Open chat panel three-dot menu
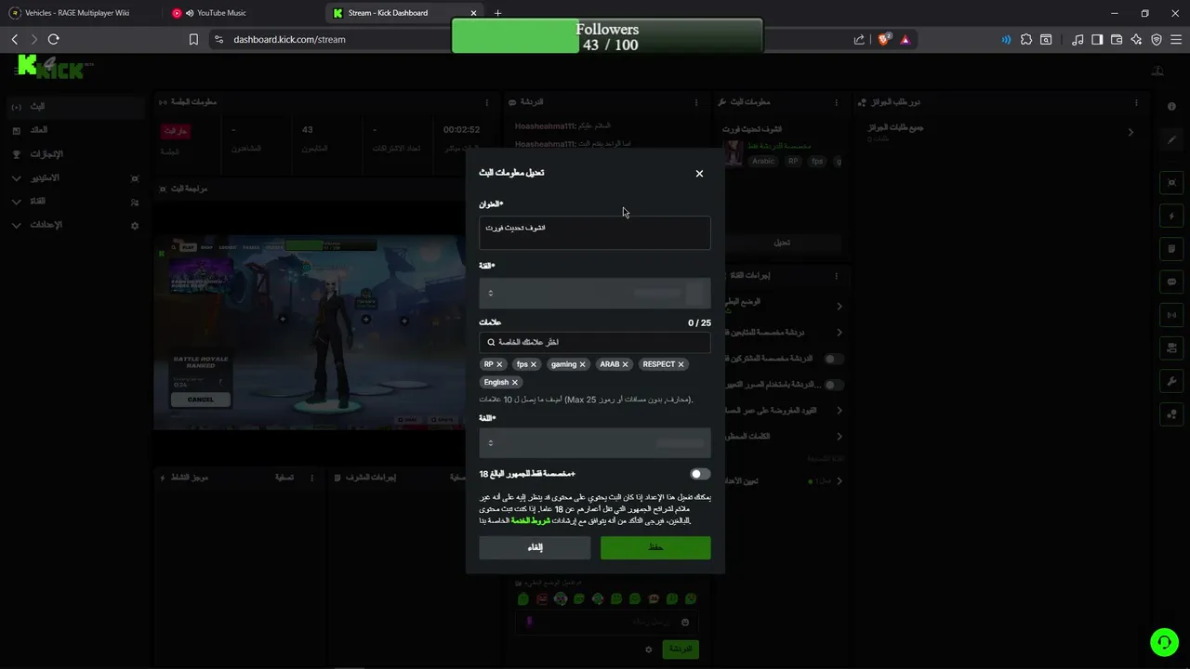This screenshot has width=1190, height=669. click(x=697, y=102)
